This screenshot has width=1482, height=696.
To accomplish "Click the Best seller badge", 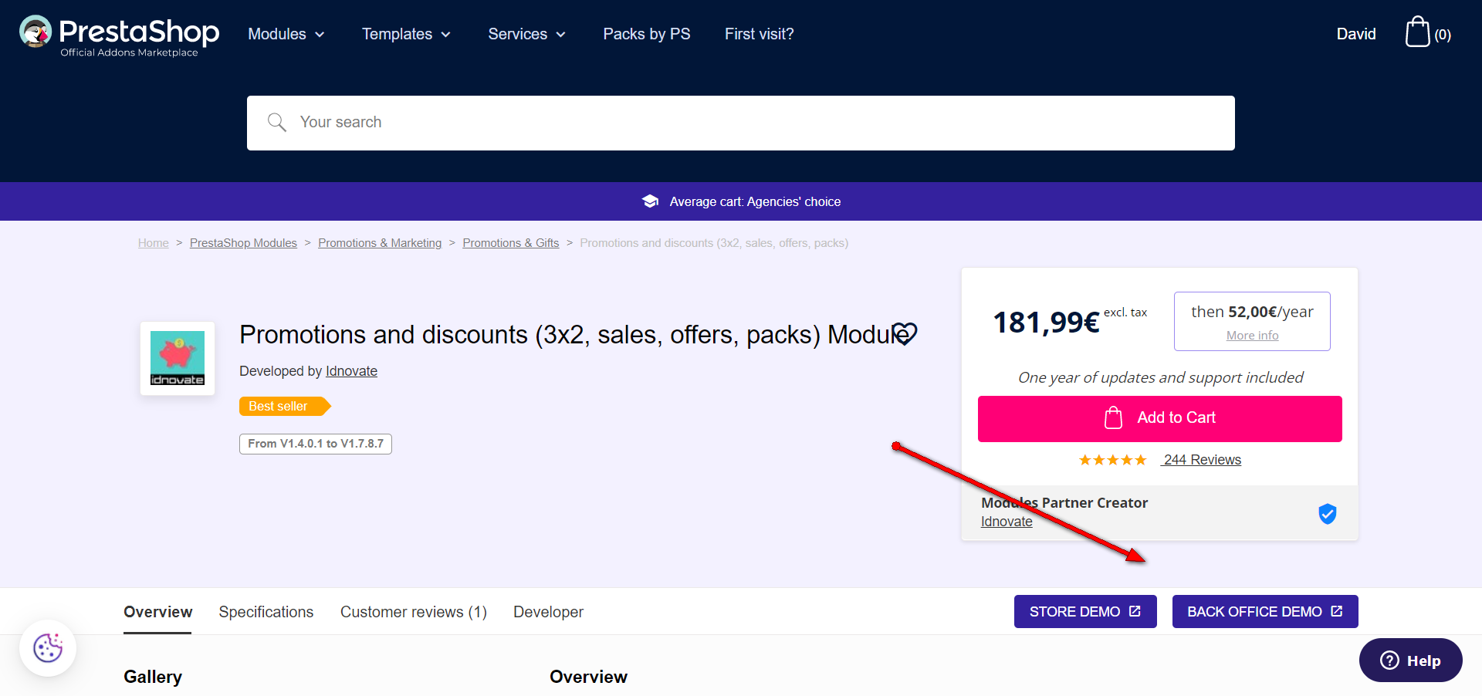I will click(x=284, y=407).
